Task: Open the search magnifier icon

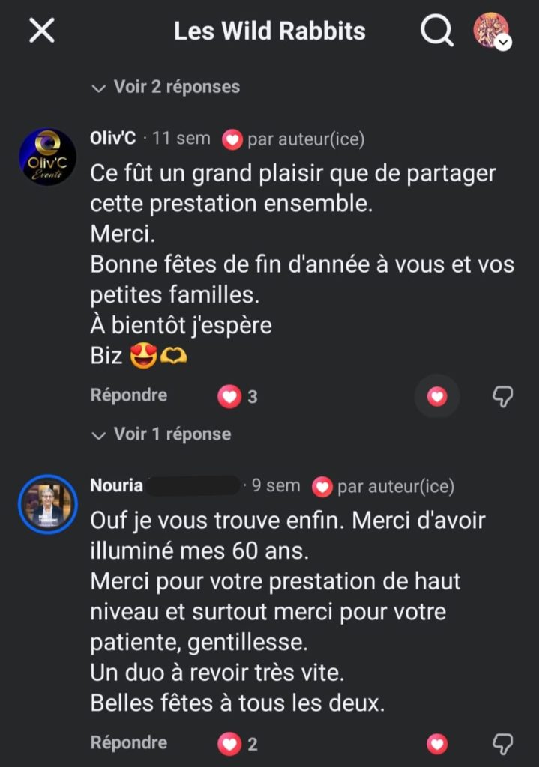Action: (436, 31)
